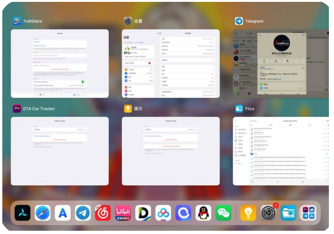Toggle the green switch in TrollStore settings
Viewport: 334px width, 234px height.
tap(83, 82)
